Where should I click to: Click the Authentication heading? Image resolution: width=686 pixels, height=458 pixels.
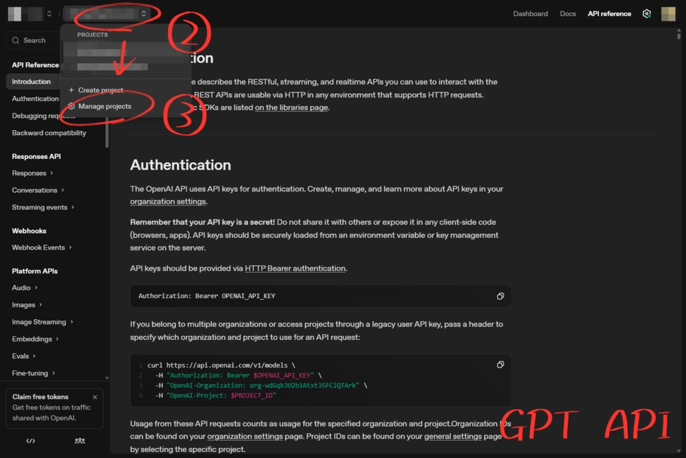[180, 165]
